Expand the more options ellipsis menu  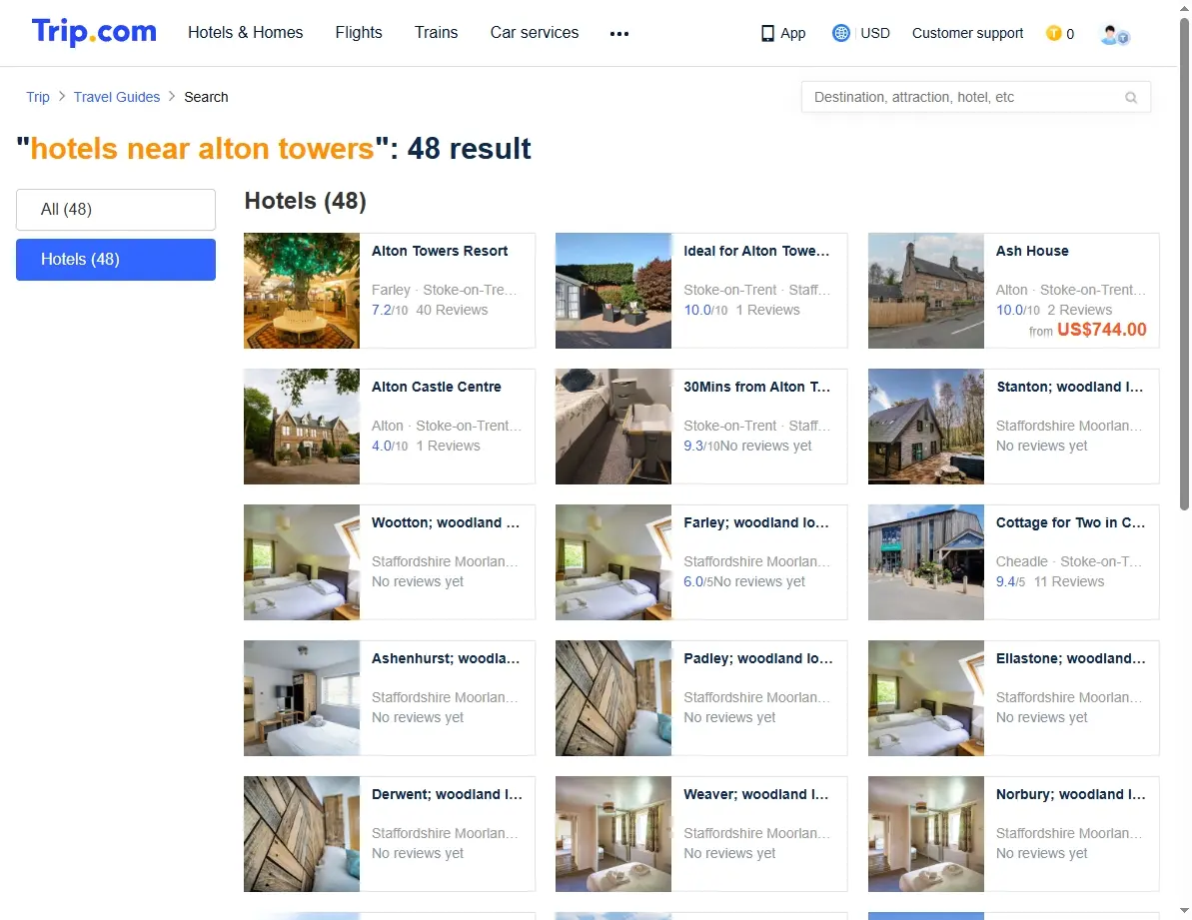point(619,33)
